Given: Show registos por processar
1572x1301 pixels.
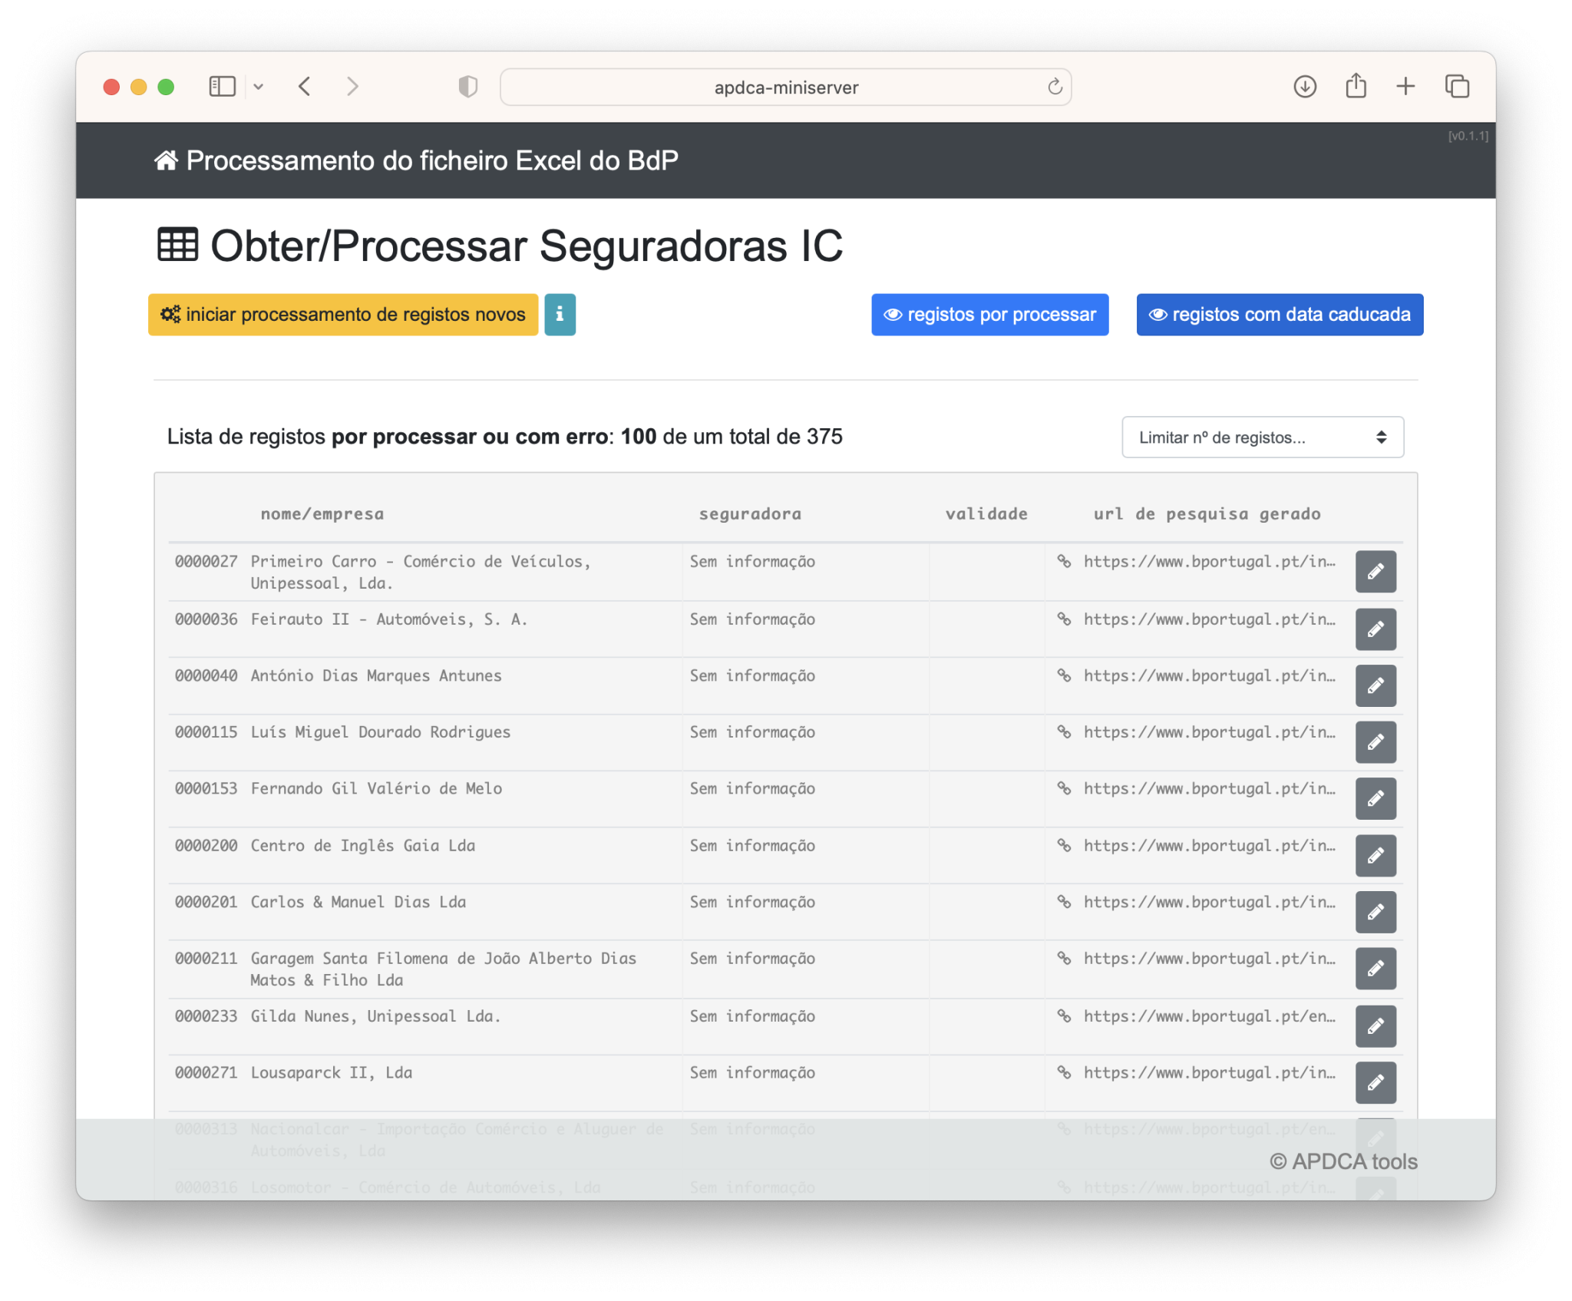Looking at the screenshot, I should [989, 315].
